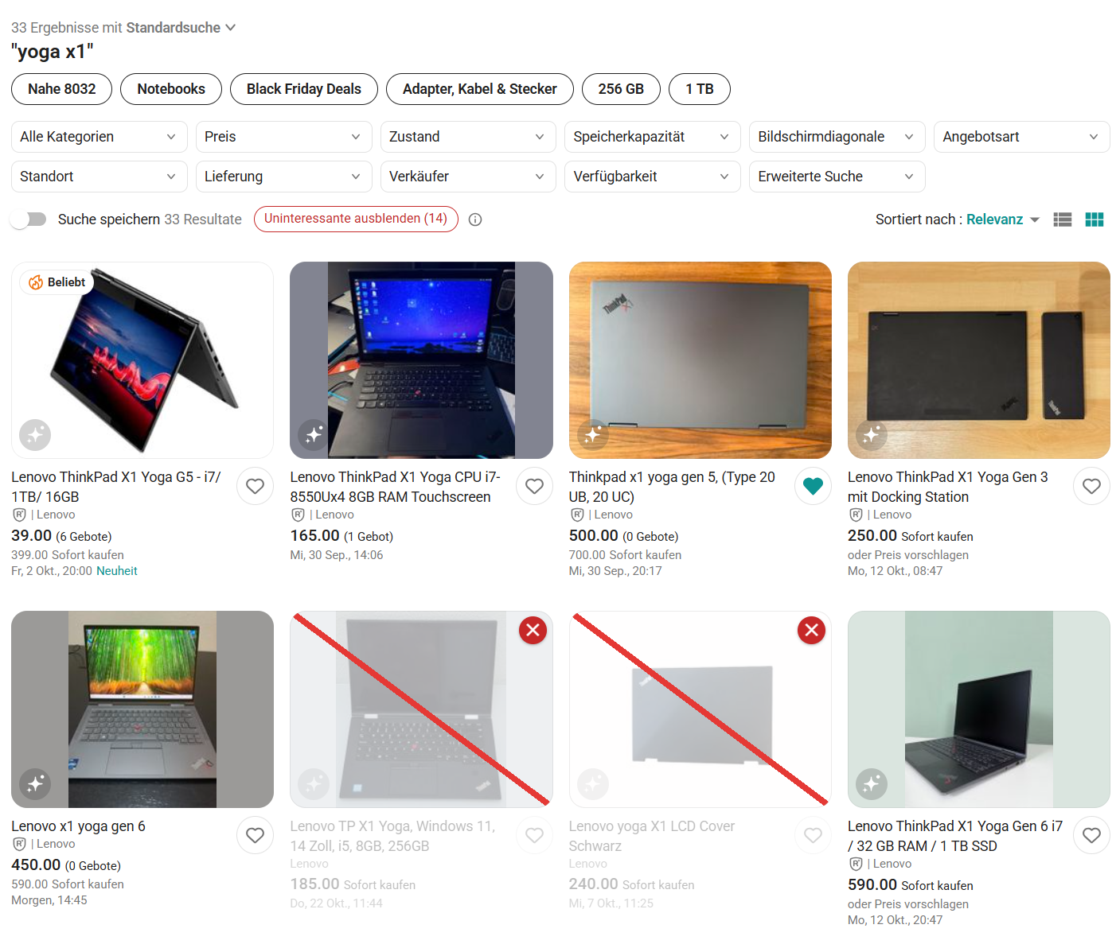
Task: Select the 'Nahe 8032' filter chip
Action: tap(61, 89)
